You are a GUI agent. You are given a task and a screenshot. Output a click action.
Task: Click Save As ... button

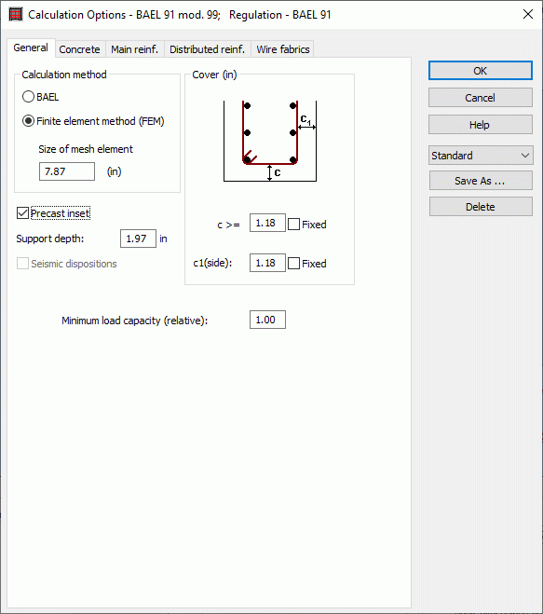coord(481,181)
